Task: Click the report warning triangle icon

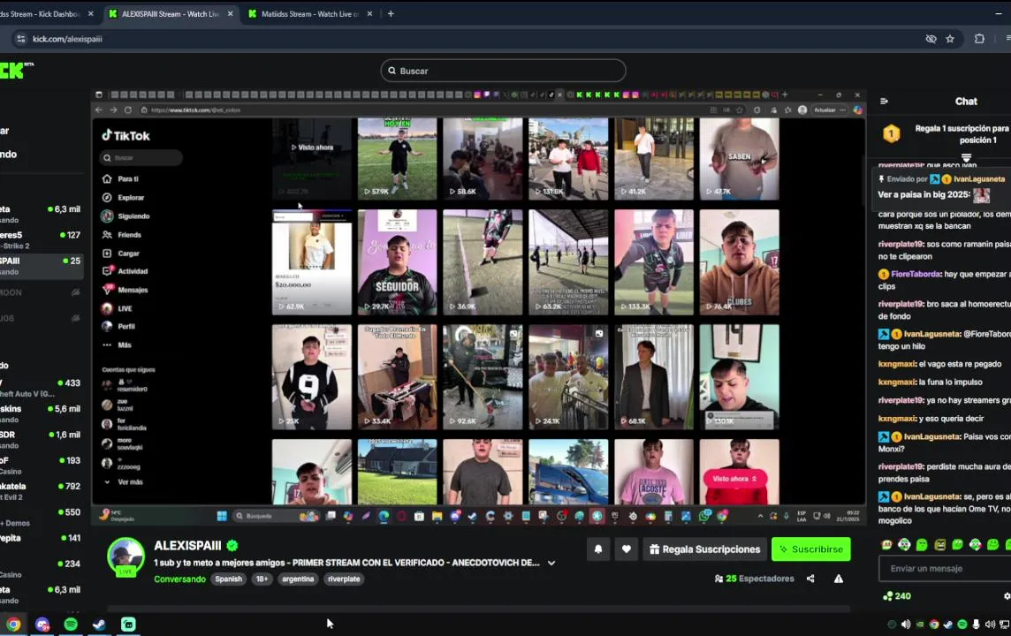Action: (x=838, y=579)
